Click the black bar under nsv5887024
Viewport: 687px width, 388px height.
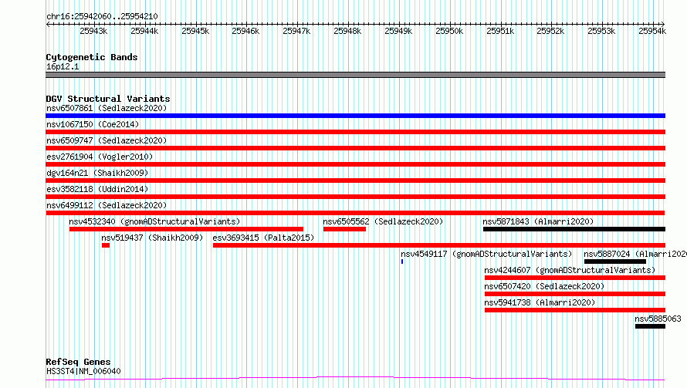[x=615, y=261]
